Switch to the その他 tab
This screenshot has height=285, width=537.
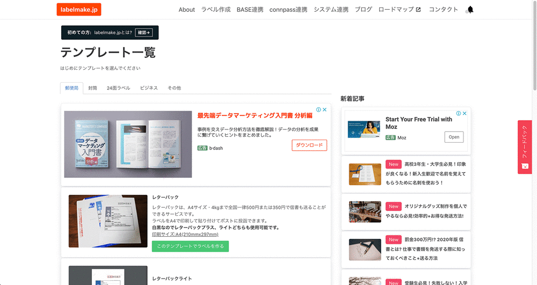pyautogui.click(x=175, y=88)
